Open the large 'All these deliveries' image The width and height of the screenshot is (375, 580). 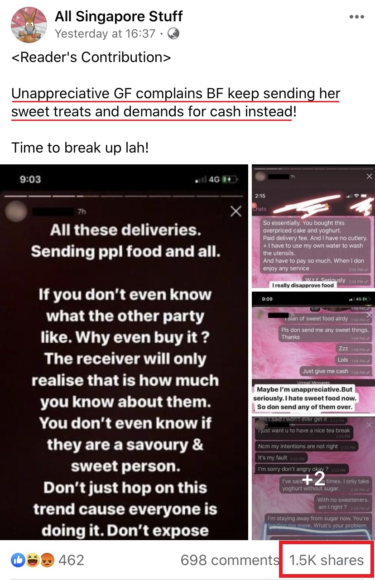click(124, 352)
